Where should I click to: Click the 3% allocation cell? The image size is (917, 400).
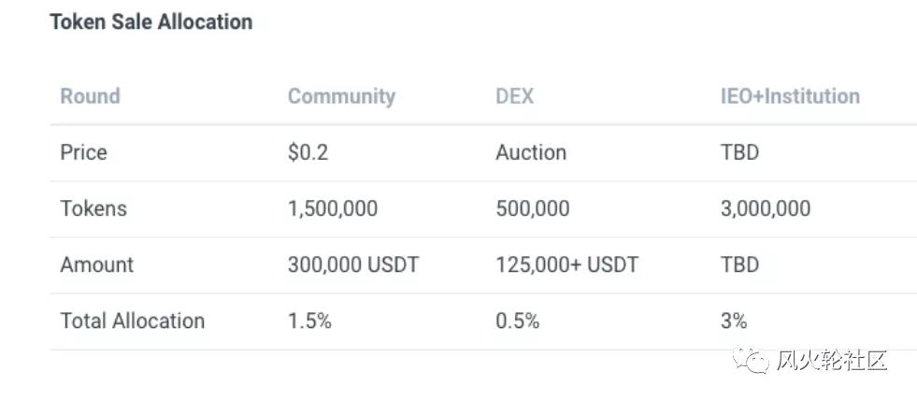(x=734, y=321)
